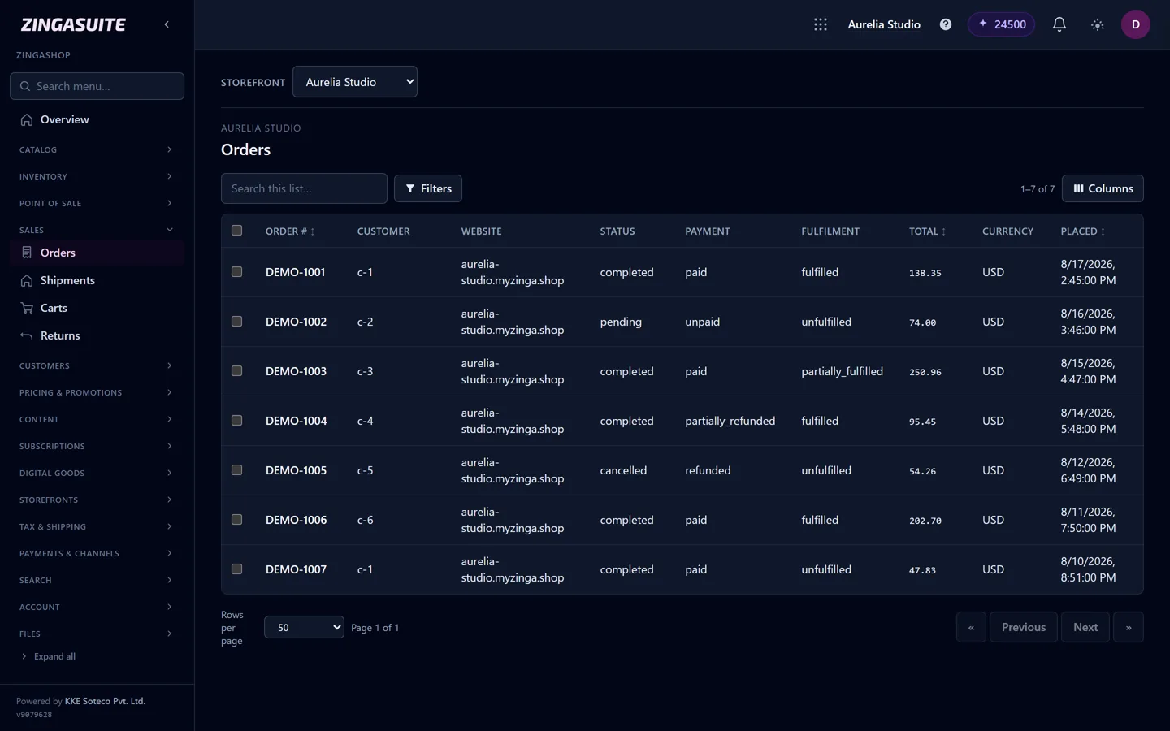Select the DEMO-1002 row checkbox
Viewport: 1170px width, 731px height.
coord(236,322)
